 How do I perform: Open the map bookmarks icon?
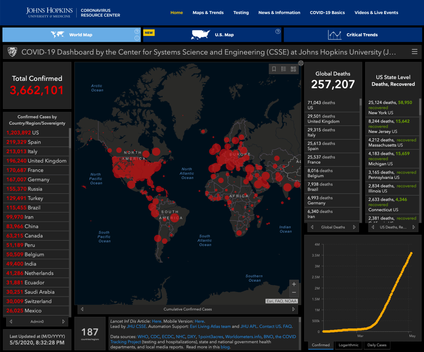point(274,69)
